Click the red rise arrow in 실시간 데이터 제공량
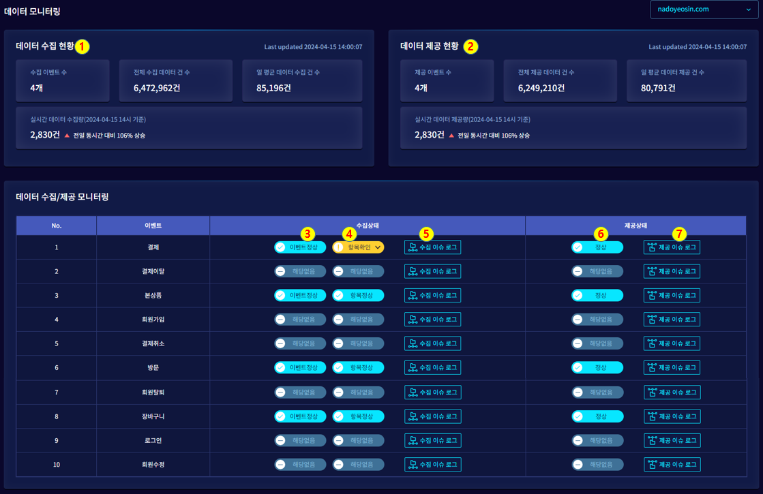Viewport: 763px width, 494px height. [451, 136]
